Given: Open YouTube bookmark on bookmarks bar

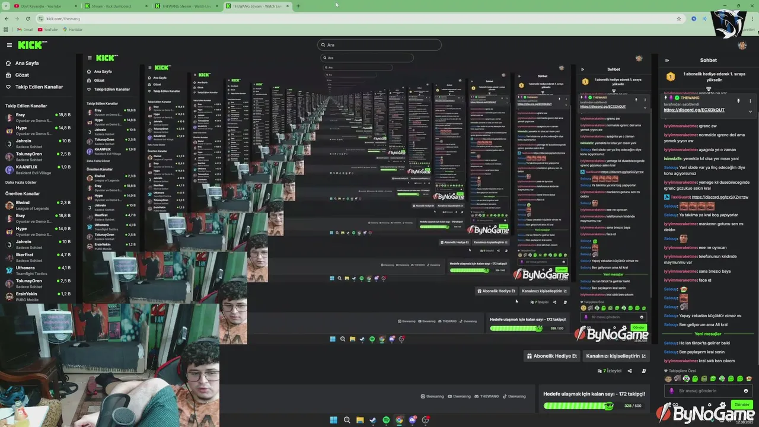Looking at the screenshot, I should (x=47, y=29).
